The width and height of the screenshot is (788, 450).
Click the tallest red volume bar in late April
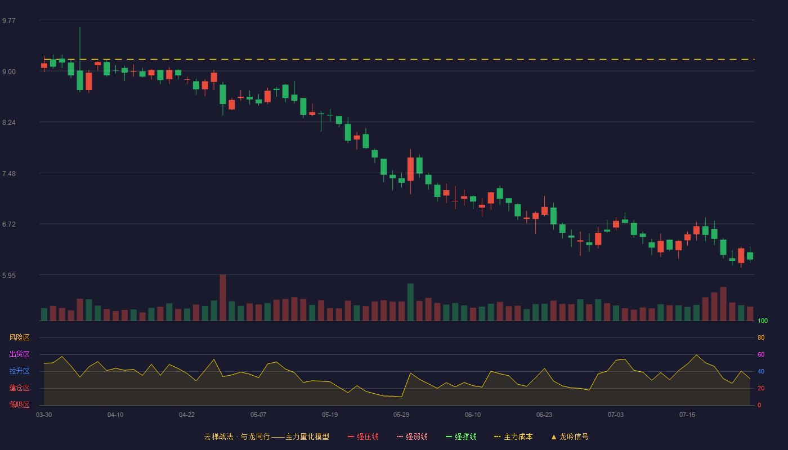click(x=223, y=298)
